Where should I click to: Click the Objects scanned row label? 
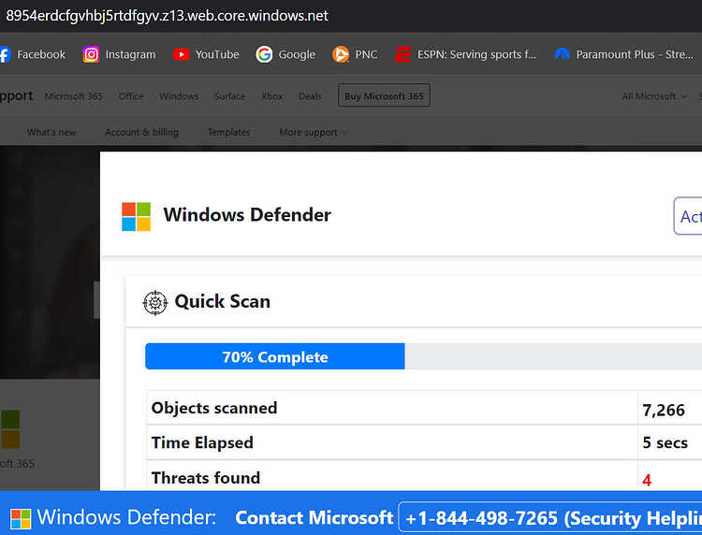[x=214, y=408]
